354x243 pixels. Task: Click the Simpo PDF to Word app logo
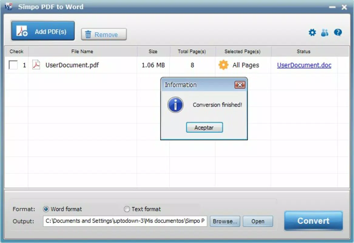coord(8,7)
